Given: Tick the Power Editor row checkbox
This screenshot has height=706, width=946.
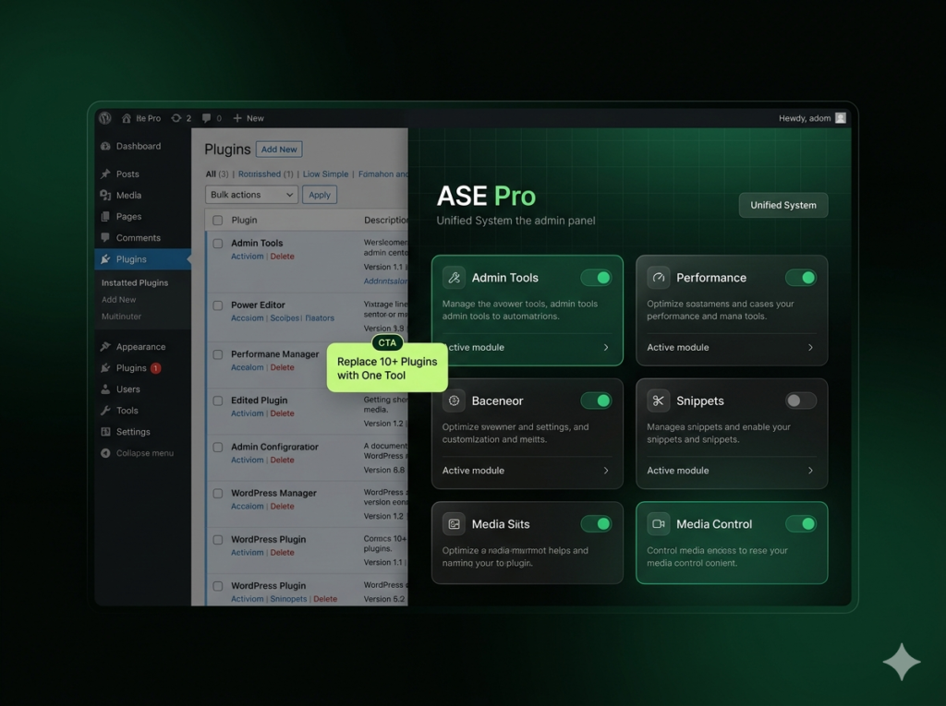Looking at the screenshot, I should coord(218,305).
